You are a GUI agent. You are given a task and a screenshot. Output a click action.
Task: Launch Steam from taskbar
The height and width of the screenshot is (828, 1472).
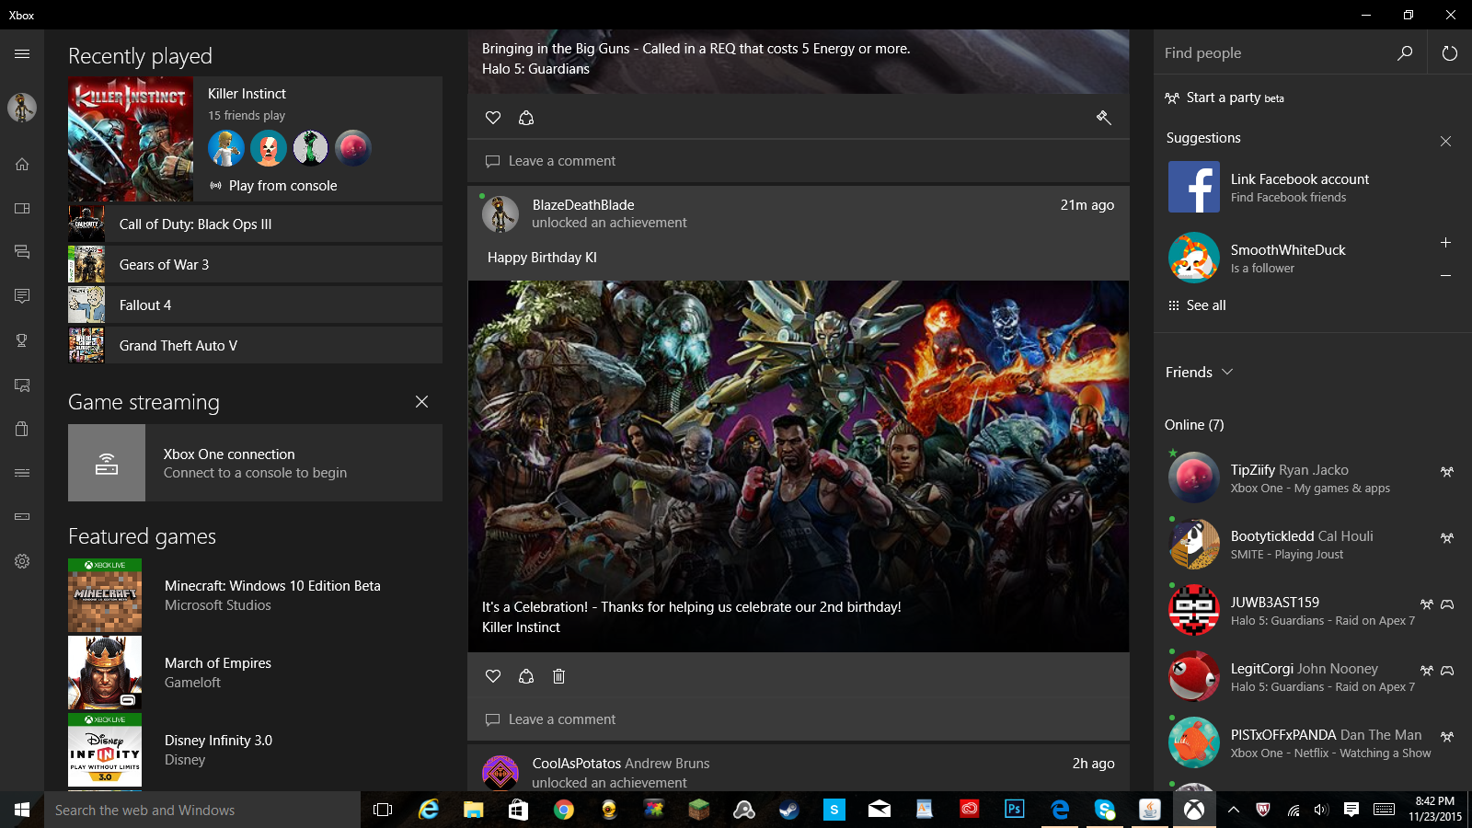[788, 810]
